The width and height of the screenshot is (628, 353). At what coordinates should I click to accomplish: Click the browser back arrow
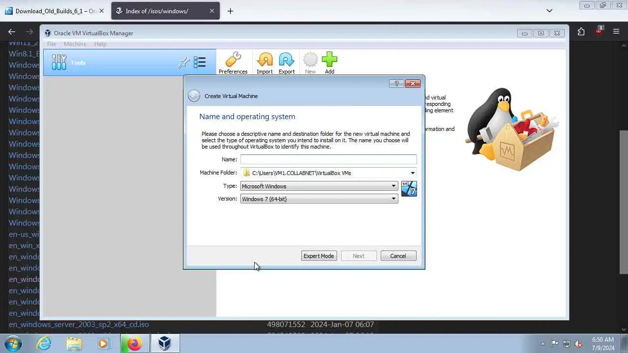[x=12, y=32]
